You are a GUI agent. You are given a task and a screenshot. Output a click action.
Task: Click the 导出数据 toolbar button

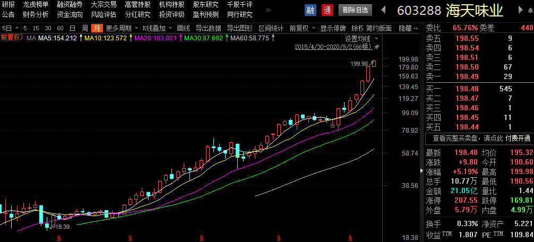point(208,28)
